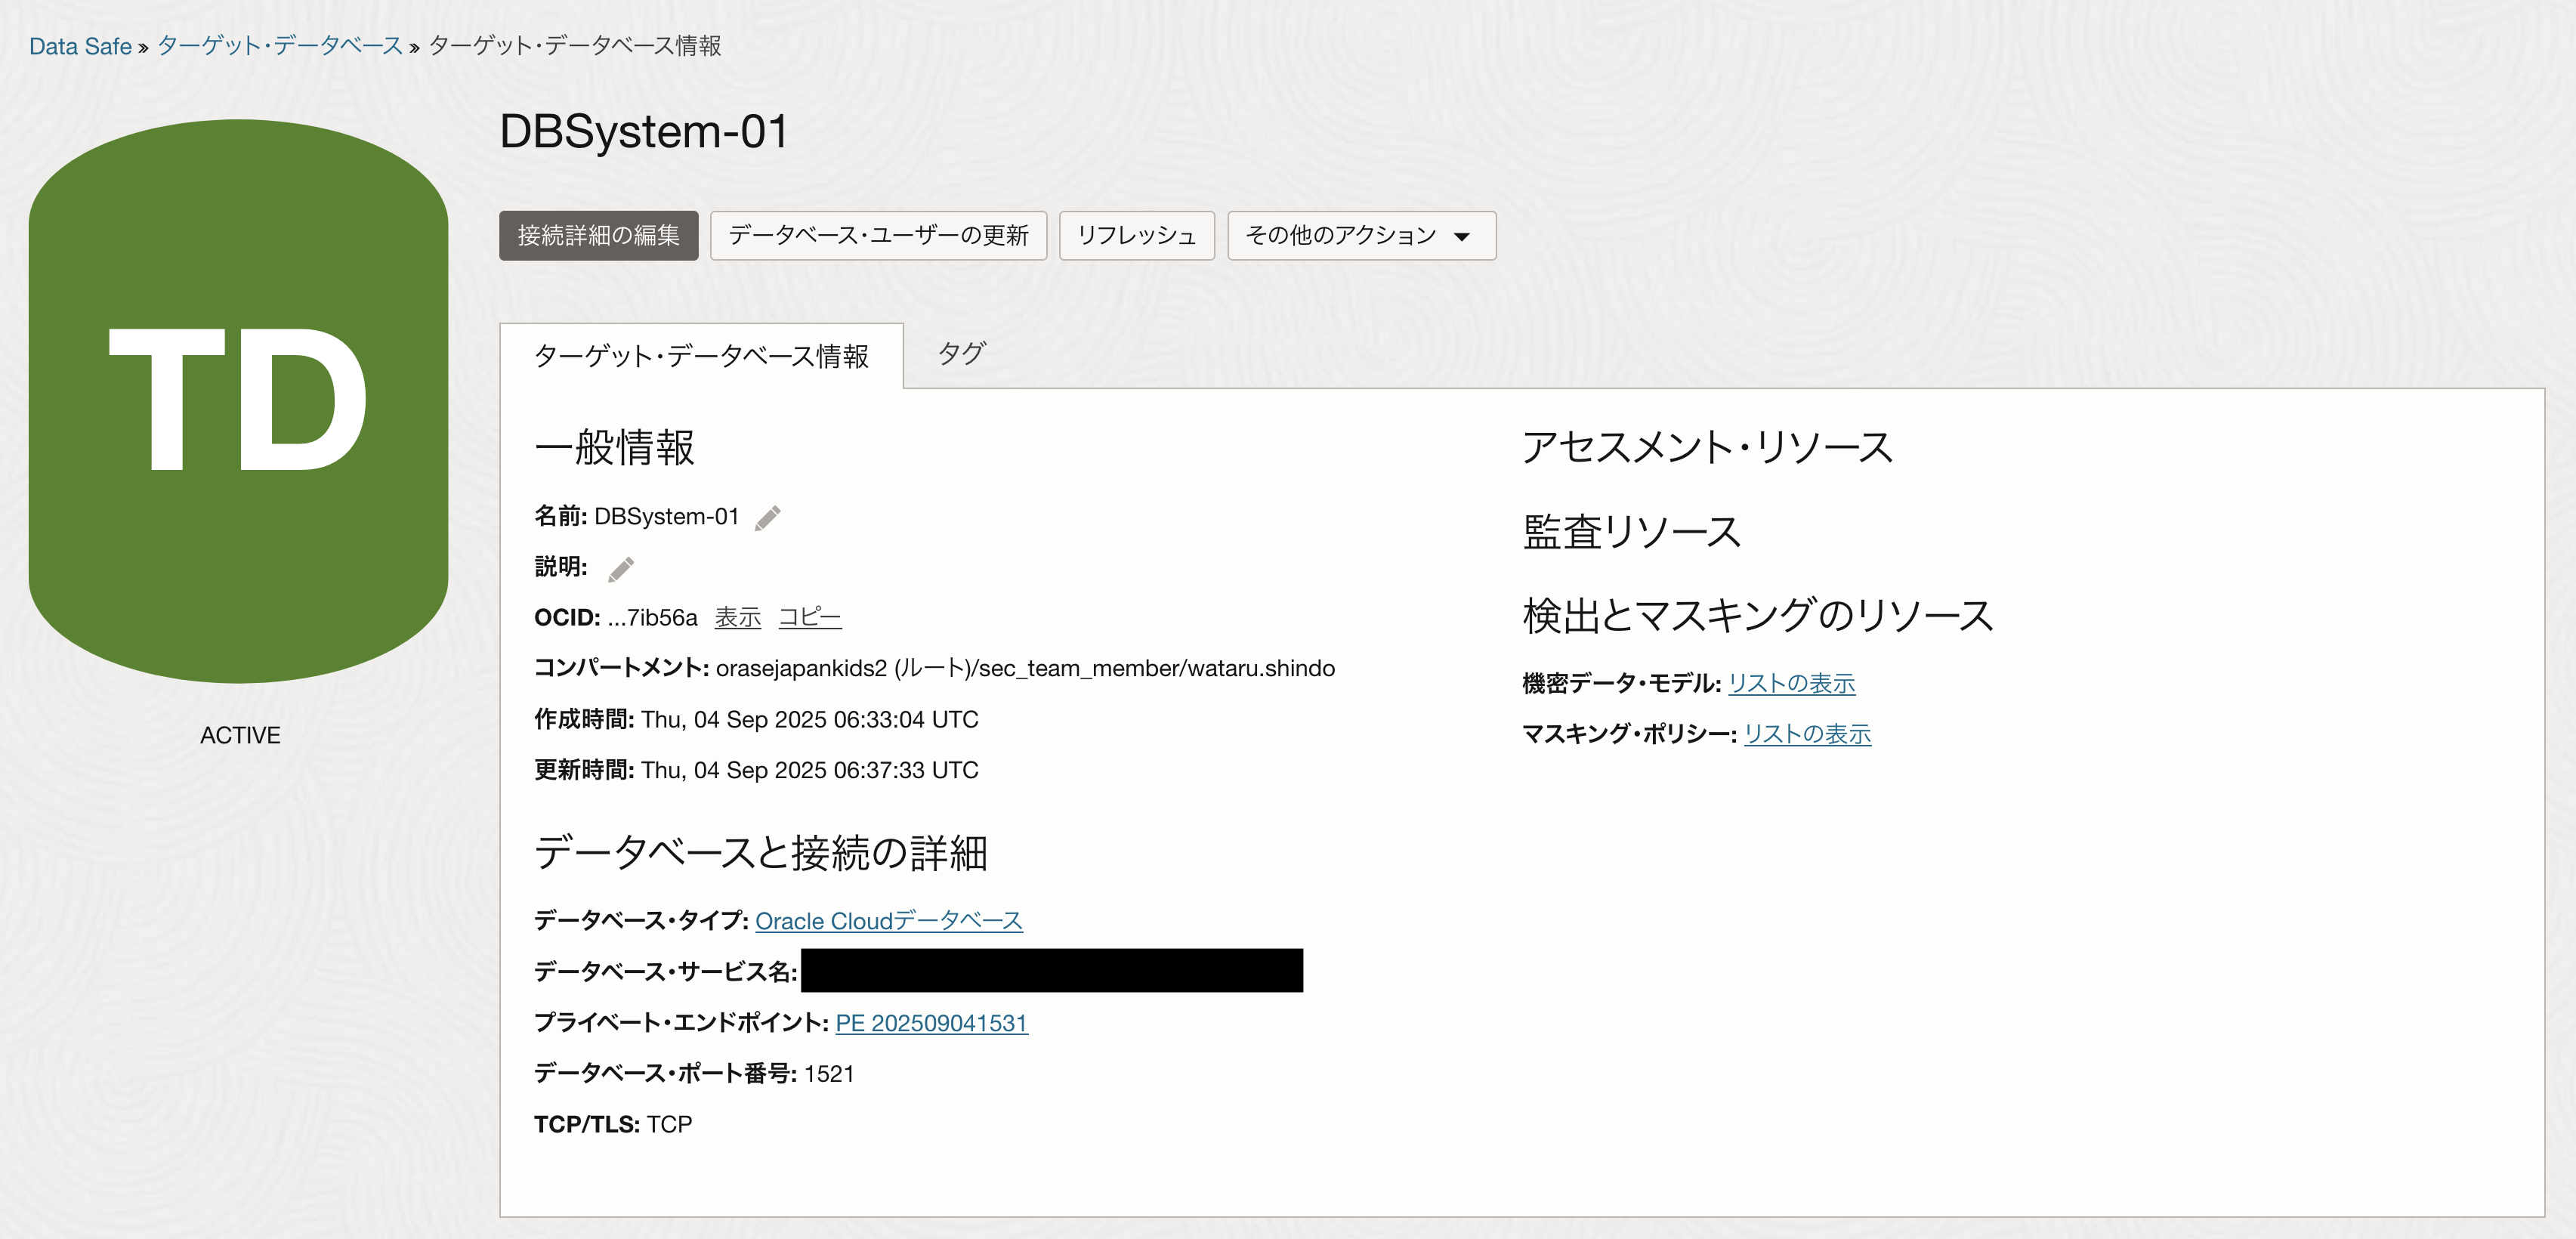The image size is (2576, 1239).
Task: Open private endpoint PE 202509041531
Action: pyautogui.click(x=929, y=1023)
